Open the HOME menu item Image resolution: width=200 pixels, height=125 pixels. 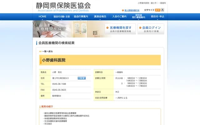(42, 17)
